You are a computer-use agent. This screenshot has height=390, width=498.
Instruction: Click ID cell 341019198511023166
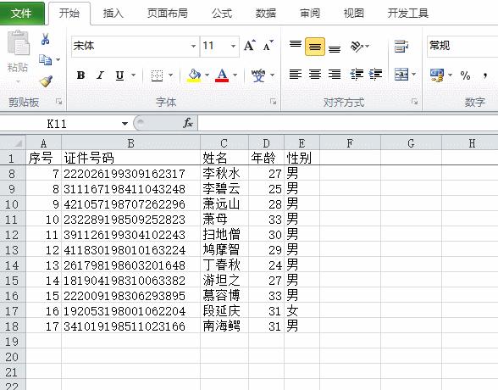click(x=130, y=326)
